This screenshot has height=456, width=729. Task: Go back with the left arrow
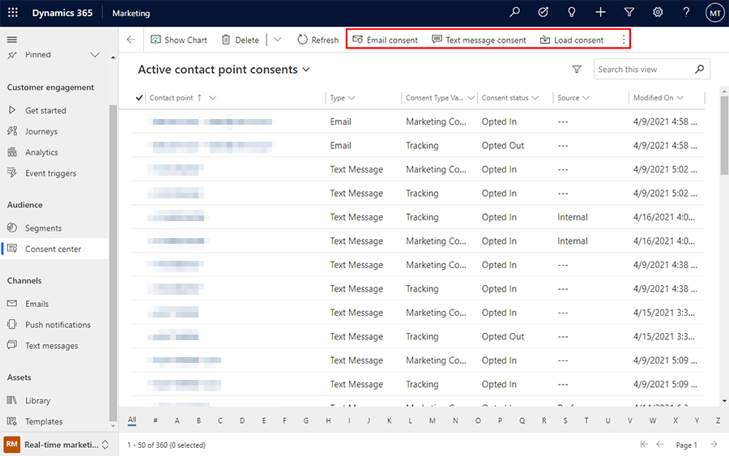click(131, 40)
